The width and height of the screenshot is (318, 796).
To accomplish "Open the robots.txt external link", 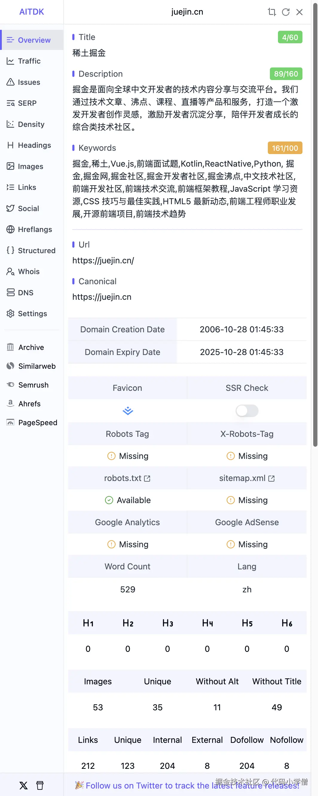I will 147,478.
